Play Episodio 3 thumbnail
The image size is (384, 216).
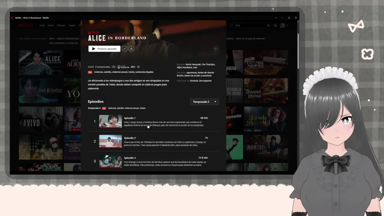coord(110,161)
